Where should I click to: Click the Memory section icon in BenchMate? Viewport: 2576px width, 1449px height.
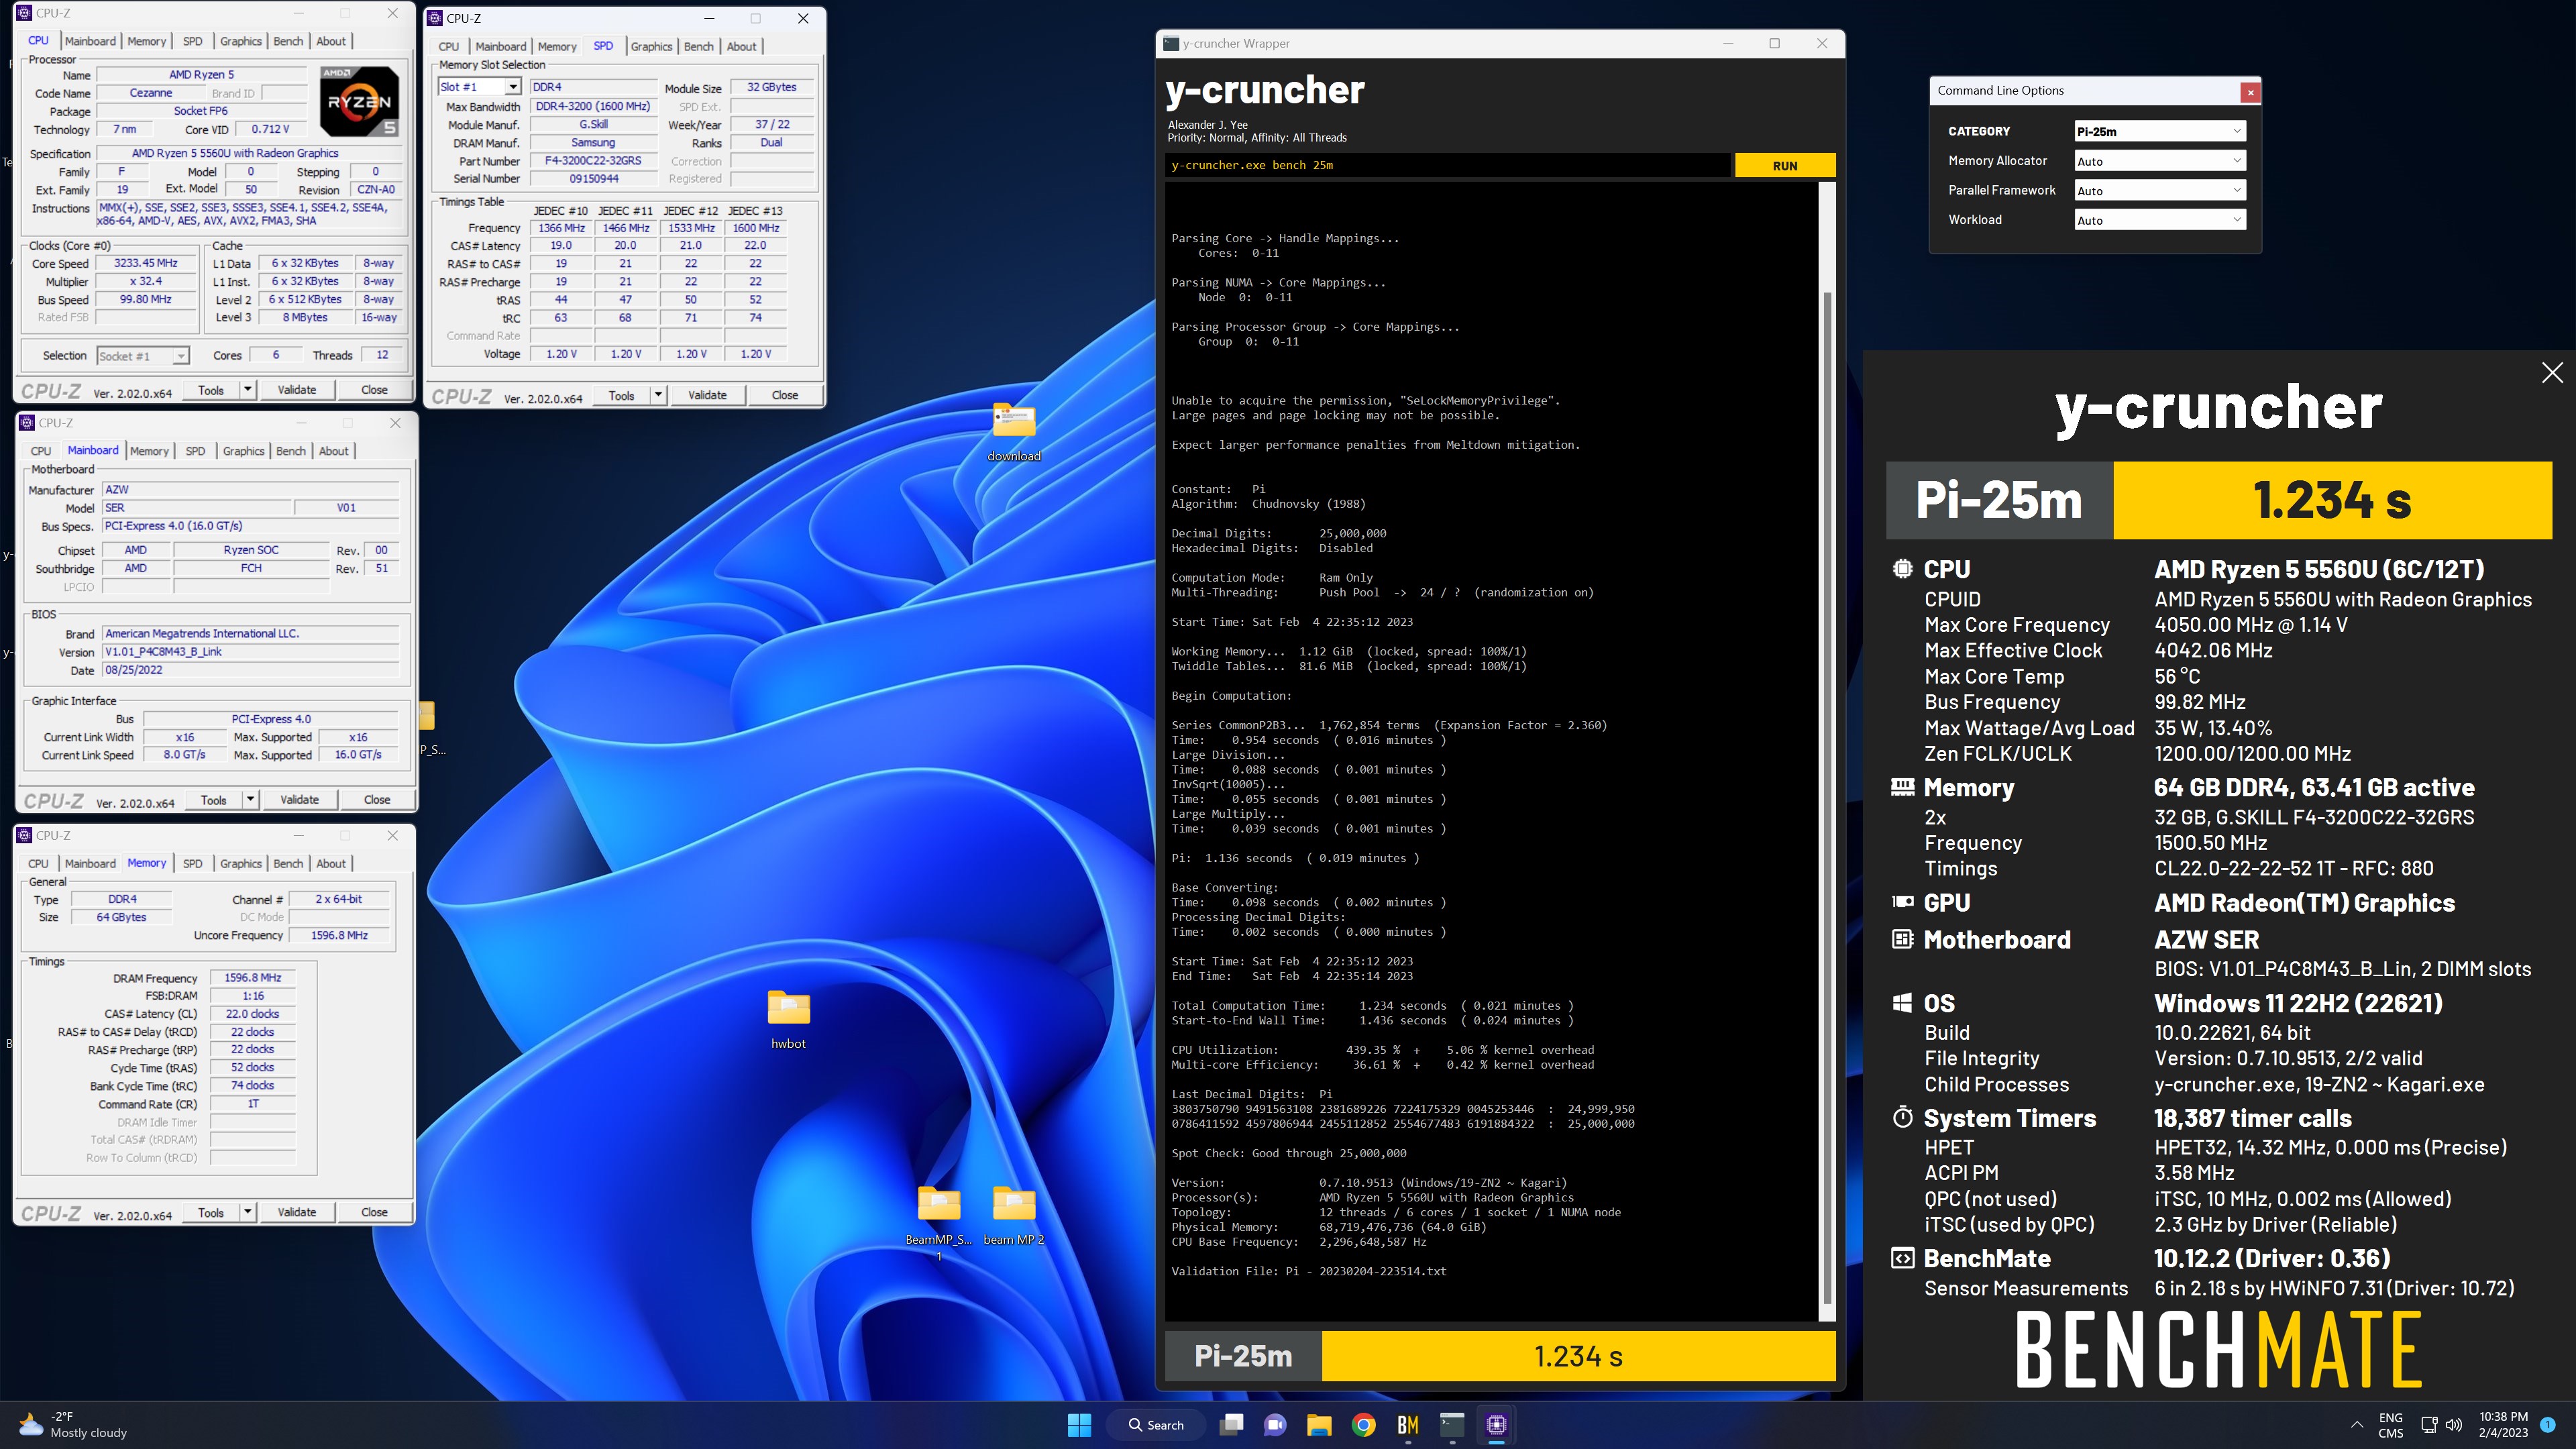(1902, 786)
